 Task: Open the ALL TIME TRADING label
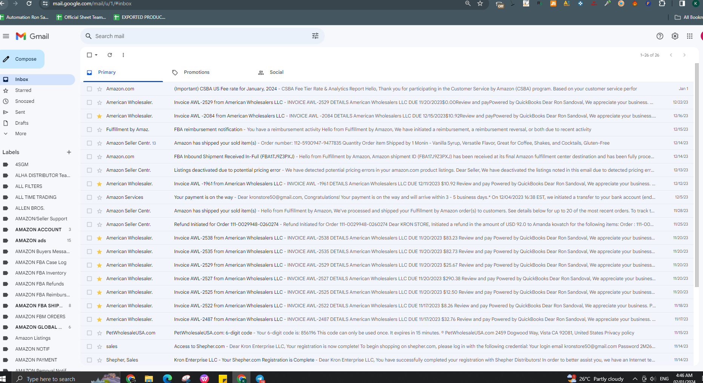pos(36,197)
